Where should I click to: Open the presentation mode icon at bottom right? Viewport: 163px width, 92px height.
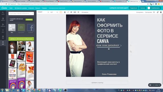[x=150, y=85]
